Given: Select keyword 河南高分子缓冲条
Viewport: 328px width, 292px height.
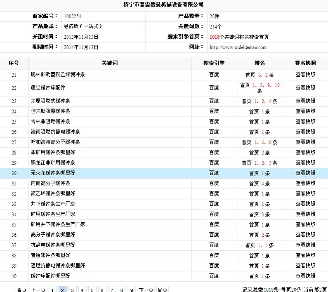Looking at the screenshot, I should (50, 183).
